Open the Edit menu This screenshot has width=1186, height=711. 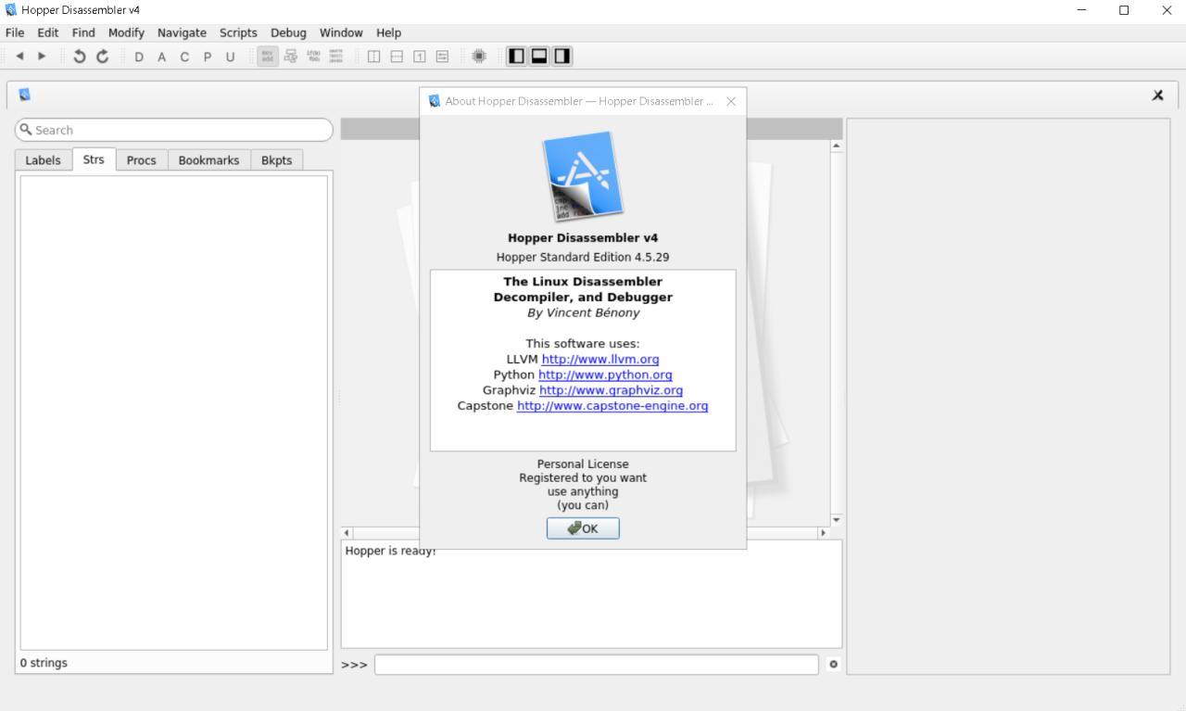(48, 32)
